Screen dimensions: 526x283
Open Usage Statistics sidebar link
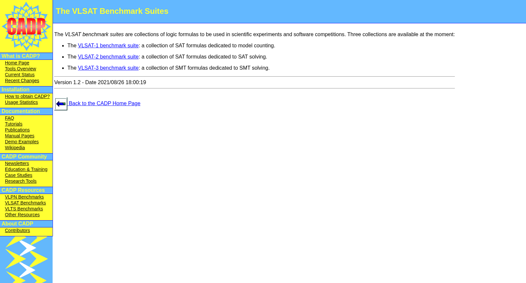pos(21,102)
